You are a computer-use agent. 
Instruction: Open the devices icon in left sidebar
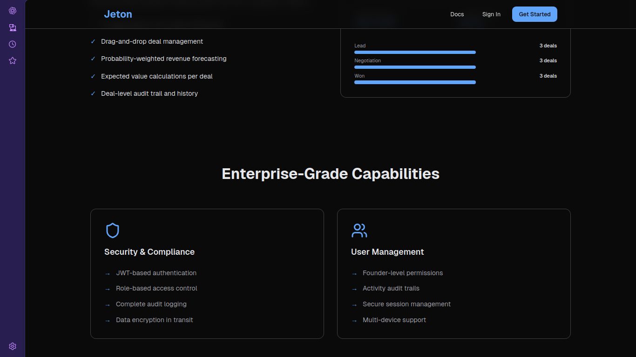[13, 27]
